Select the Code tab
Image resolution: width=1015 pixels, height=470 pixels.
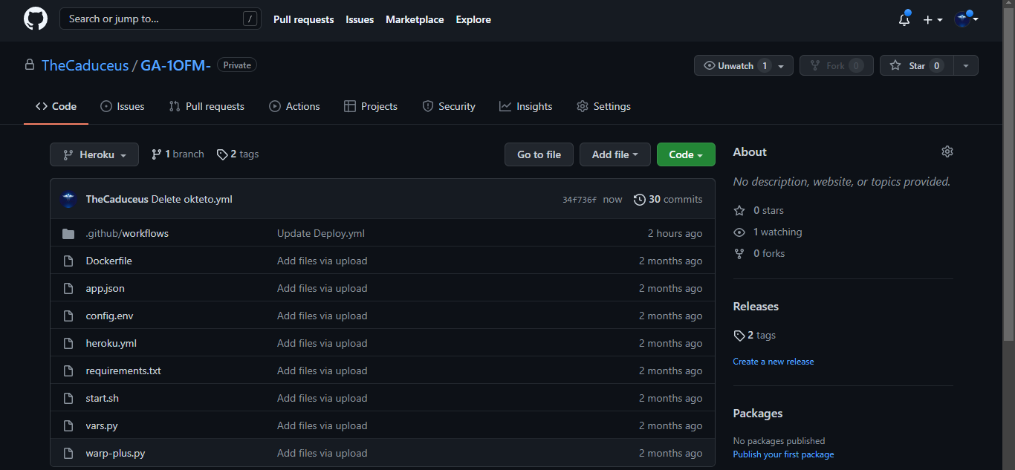pos(56,106)
